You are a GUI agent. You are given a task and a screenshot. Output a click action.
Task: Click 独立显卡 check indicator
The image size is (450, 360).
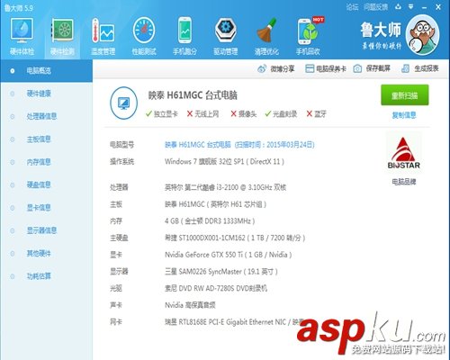point(161,114)
